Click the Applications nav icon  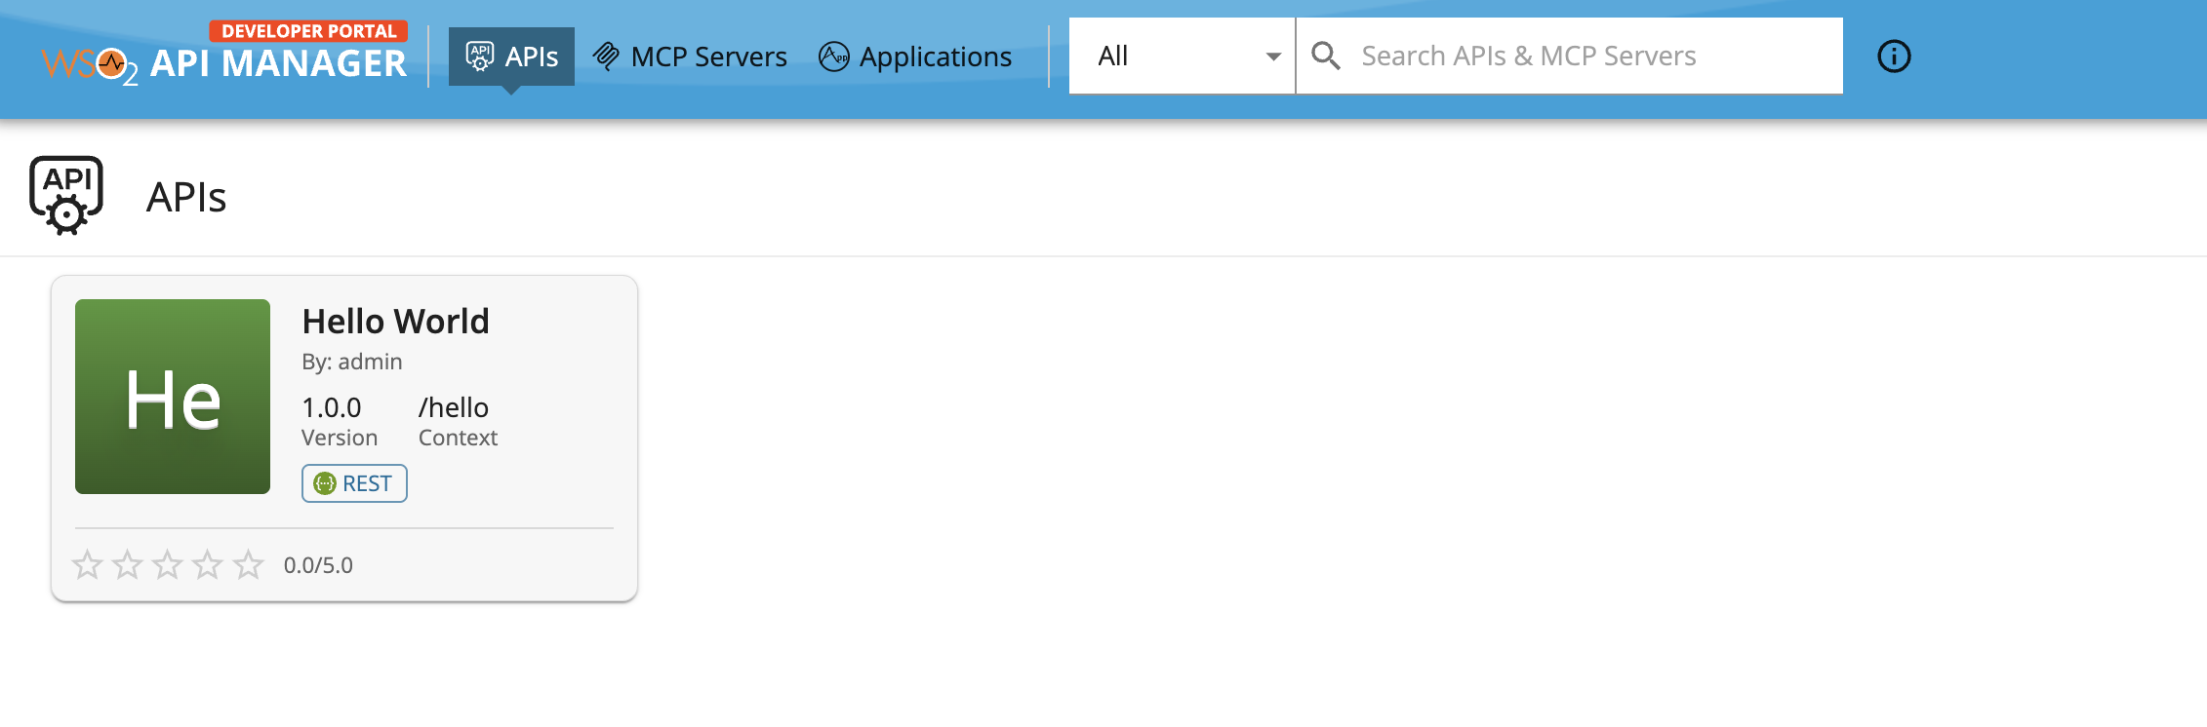(x=834, y=57)
